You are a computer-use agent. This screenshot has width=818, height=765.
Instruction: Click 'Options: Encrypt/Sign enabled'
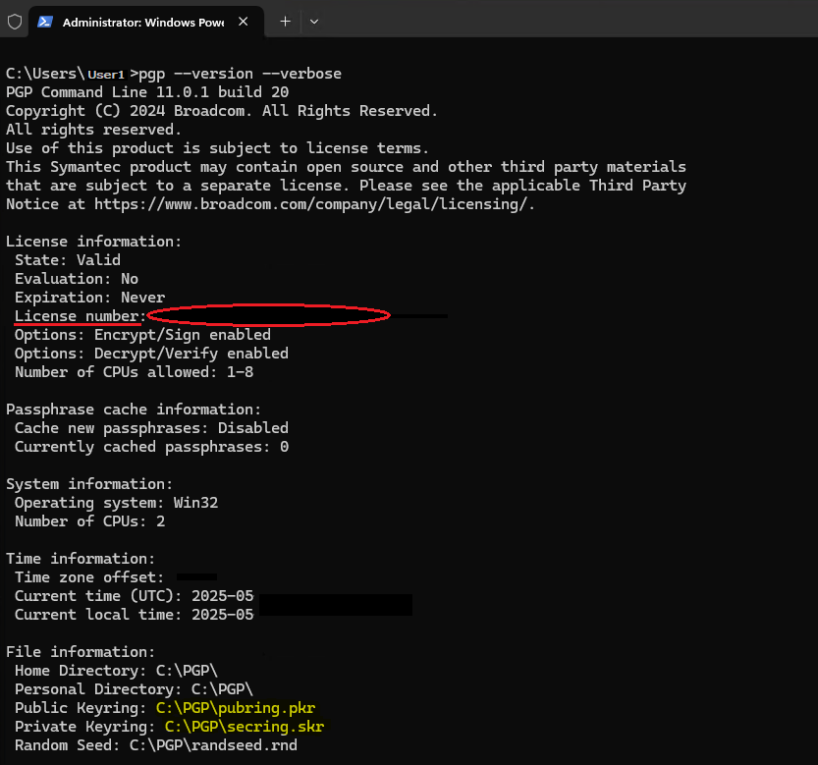point(142,335)
